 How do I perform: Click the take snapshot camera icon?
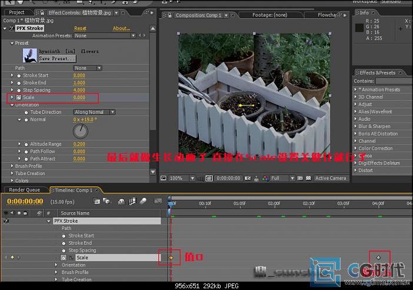[248, 179]
